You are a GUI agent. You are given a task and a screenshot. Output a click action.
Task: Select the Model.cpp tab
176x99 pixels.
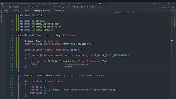coord(37,11)
